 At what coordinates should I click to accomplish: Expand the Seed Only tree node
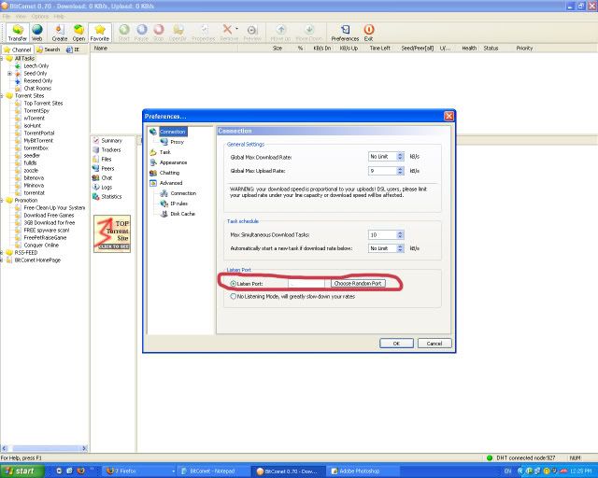(9, 73)
